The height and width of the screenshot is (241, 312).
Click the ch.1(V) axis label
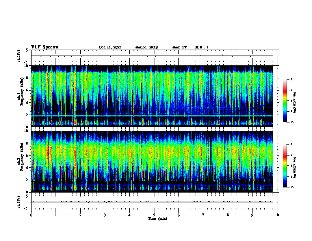click(x=19, y=56)
